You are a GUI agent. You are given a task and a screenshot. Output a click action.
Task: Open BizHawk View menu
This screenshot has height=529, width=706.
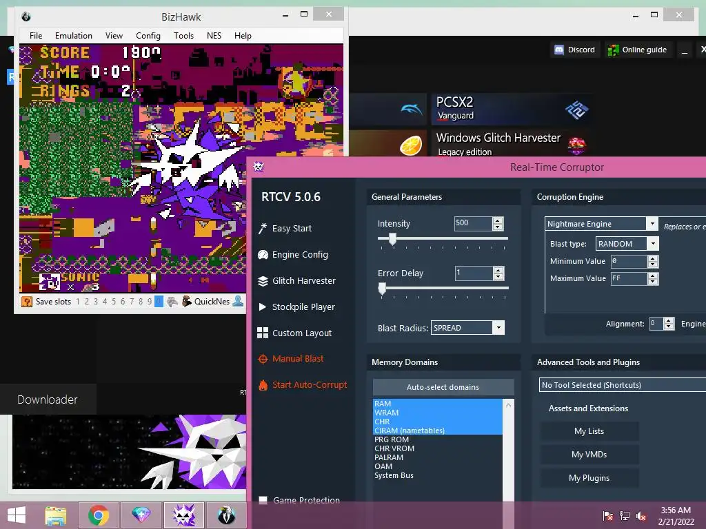coord(114,36)
